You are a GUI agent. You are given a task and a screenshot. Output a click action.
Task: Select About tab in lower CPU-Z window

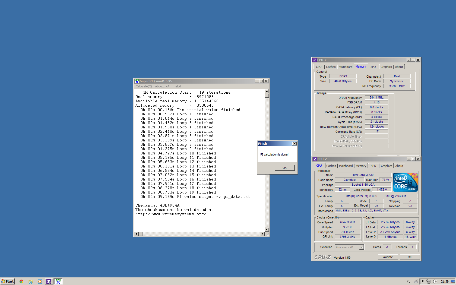399,166
